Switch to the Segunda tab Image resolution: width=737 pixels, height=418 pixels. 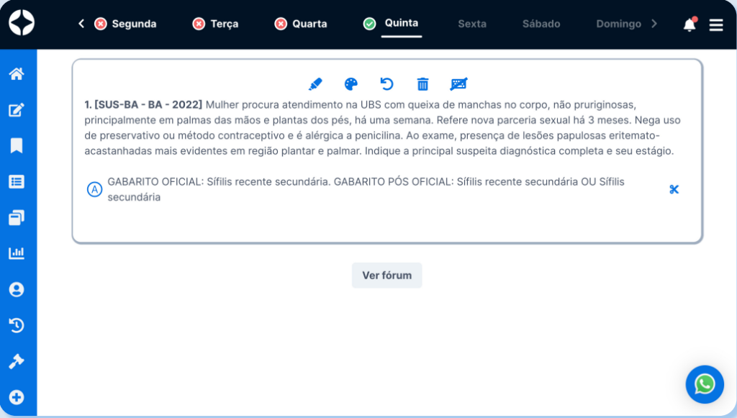[126, 24]
